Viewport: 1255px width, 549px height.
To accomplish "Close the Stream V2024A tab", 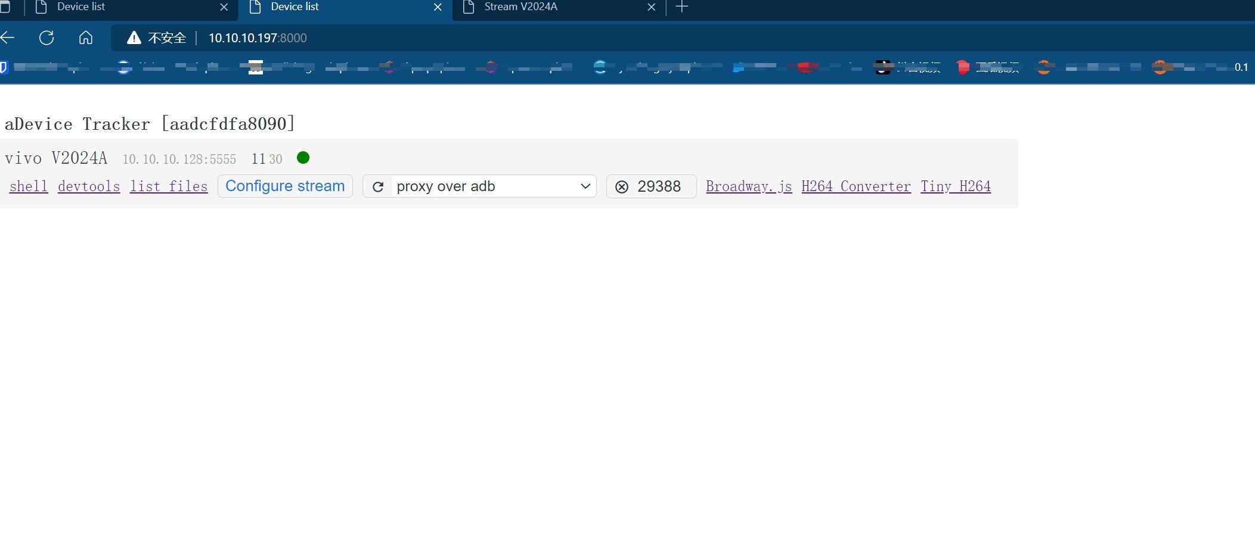I will point(651,7).
